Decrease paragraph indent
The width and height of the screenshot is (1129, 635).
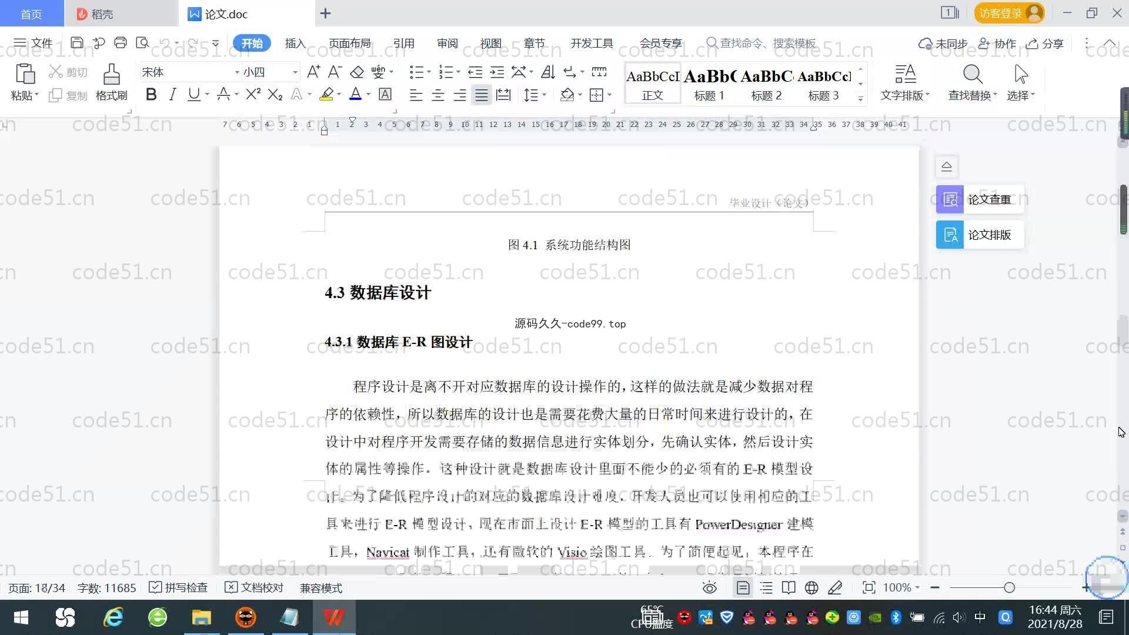pyautogui.click(x=475, y=72)
